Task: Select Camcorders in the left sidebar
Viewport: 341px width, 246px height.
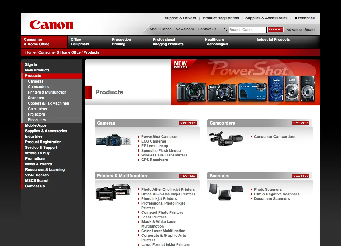Action: 37,87
